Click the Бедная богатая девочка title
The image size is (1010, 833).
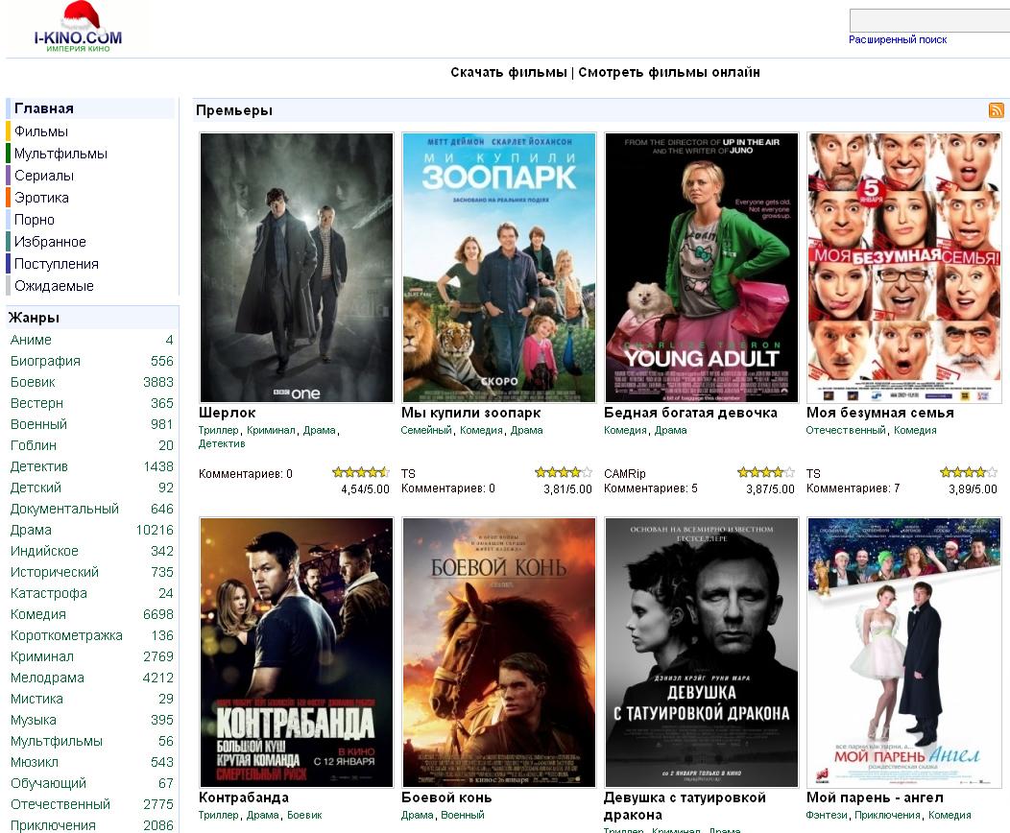pos(690,413)
